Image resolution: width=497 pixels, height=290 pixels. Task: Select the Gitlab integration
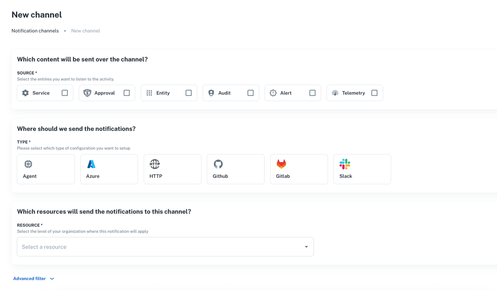point(299,169)
